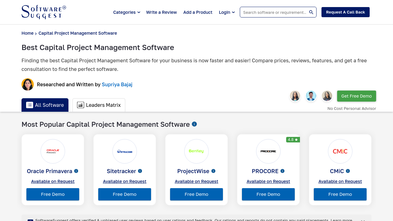
Task: Open the Bentley ProjectWise logo
Action: coord(196,151)
